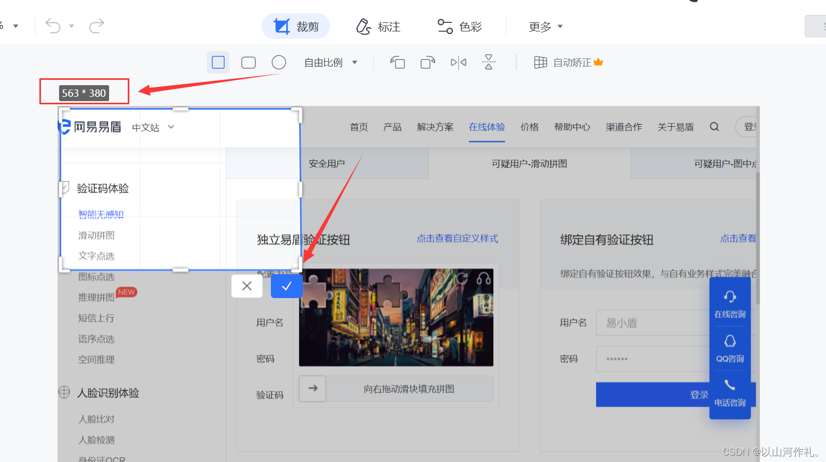
Task: Click the search magnifier icon in the webpage
Action: pyautogui.click(x=714, y=127)
